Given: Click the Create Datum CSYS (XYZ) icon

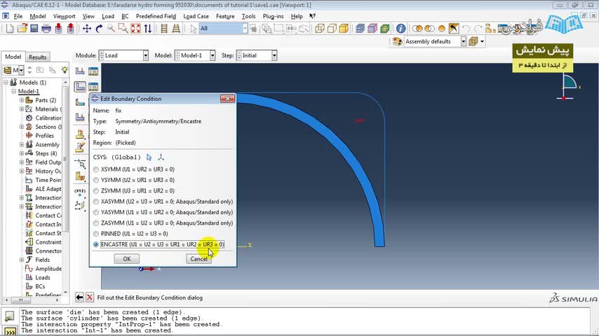Looking at the screenshot, I should point(80,192).
